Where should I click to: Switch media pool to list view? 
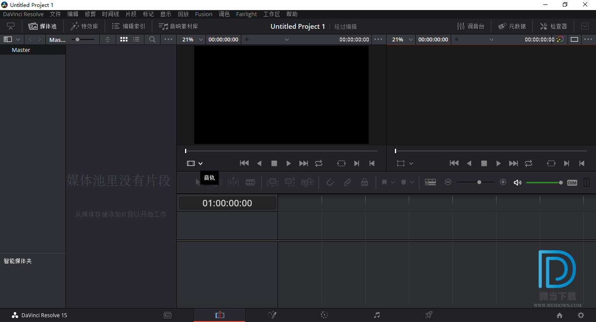(x=137, y=39)
